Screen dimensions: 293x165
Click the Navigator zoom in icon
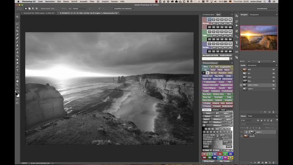(274, 61)
